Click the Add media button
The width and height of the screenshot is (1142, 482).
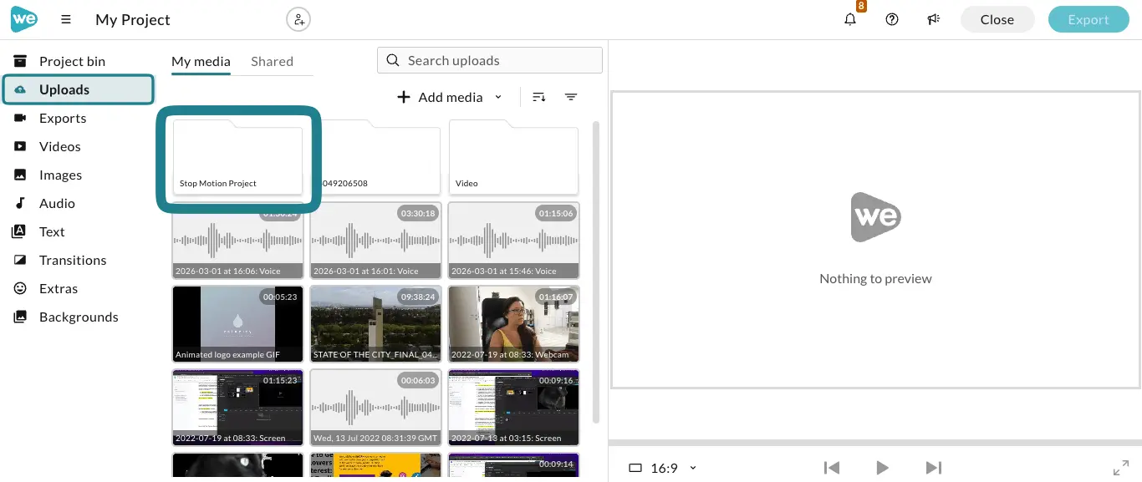(440, 97)
